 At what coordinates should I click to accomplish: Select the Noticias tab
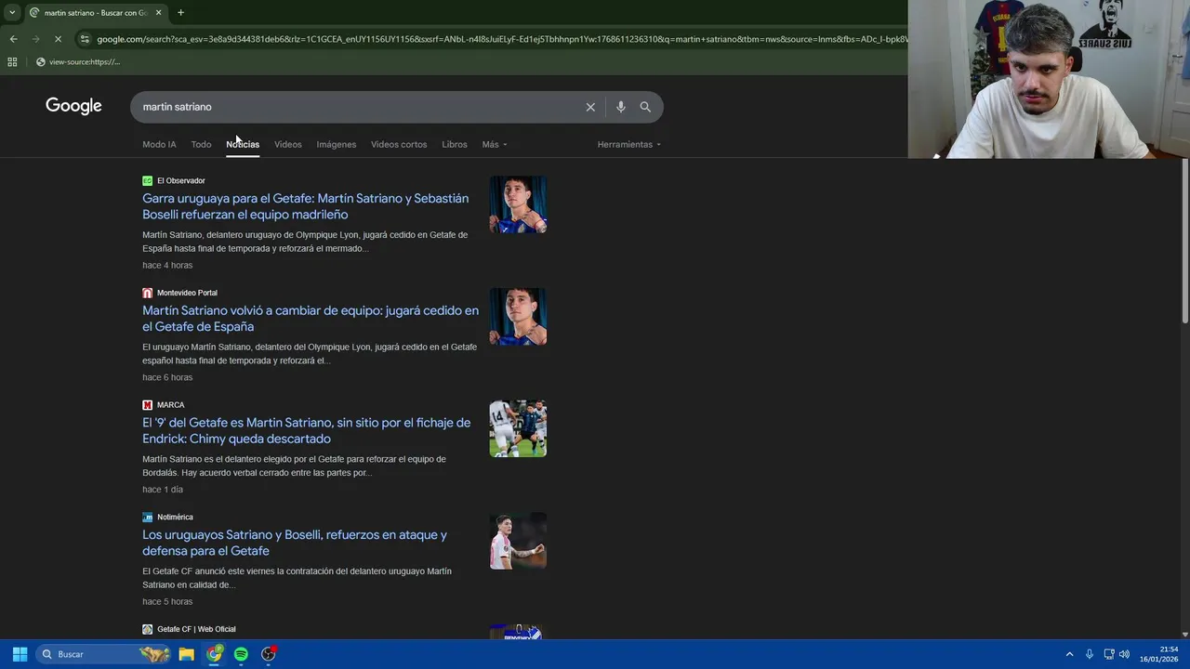pos(243,144)
